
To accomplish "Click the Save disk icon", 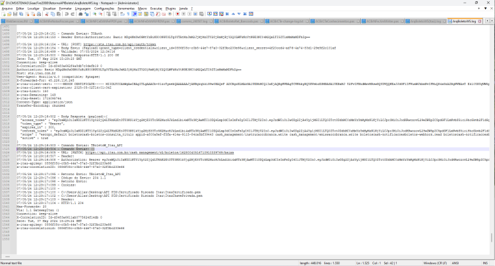I will point(15,14).
